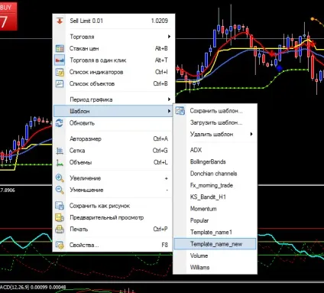Click the Сетка grid icon
Screen dimensions: 324x293
[x=60, y=151]
